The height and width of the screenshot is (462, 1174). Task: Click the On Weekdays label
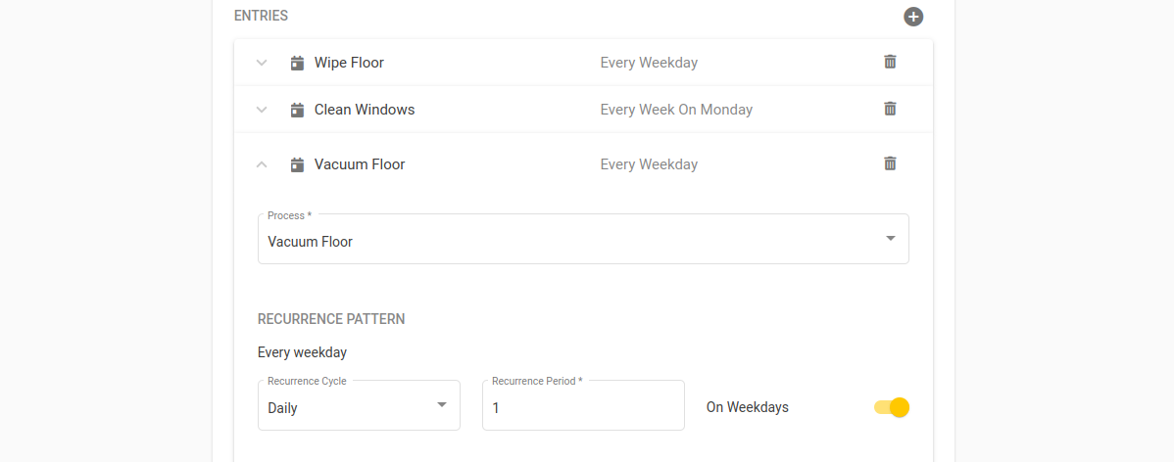pos(748,407)
